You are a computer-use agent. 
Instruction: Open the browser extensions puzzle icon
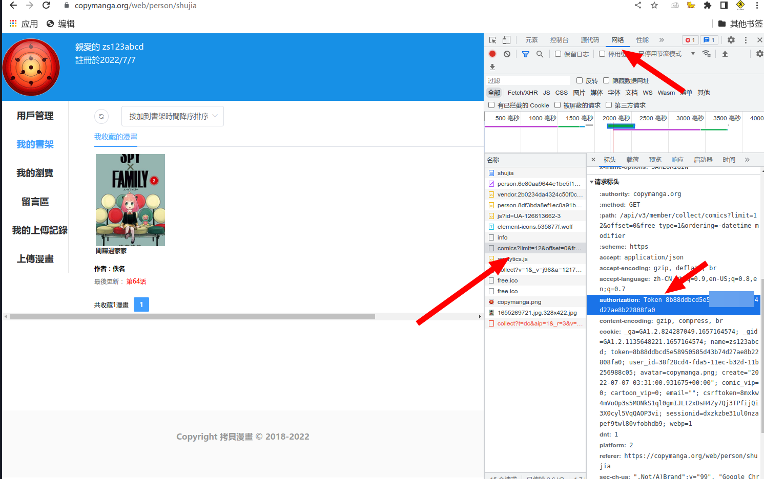[x=708, y=5]
